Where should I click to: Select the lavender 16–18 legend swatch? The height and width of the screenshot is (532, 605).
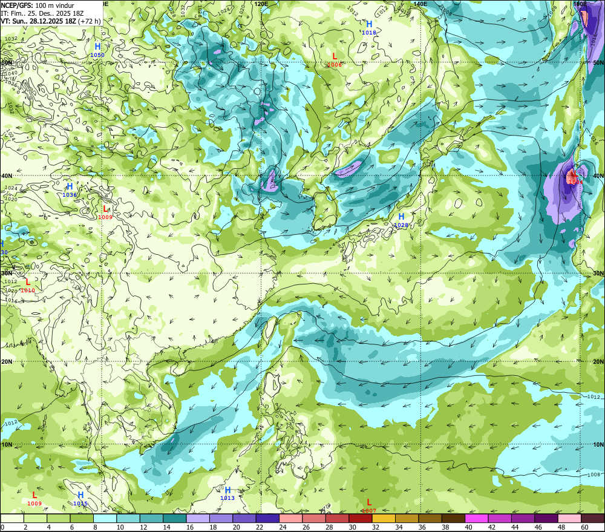coord(198,518)
